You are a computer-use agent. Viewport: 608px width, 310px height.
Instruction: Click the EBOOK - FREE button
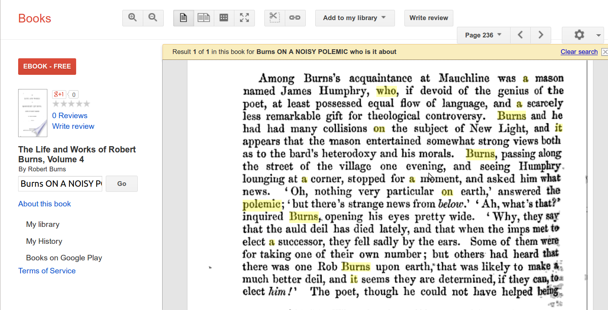click(x=47, y=66)
